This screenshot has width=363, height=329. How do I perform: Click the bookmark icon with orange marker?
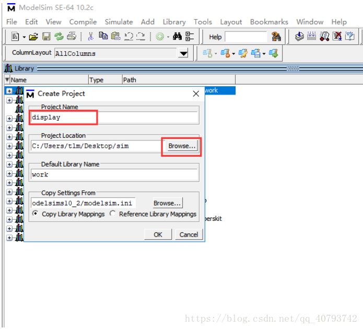pos(225,53)
